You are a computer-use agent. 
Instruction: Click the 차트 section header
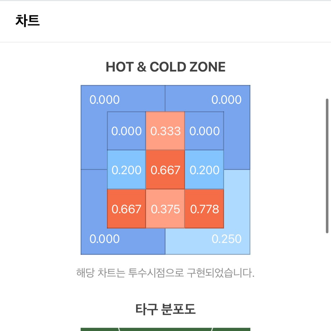[x=28, y=21]
